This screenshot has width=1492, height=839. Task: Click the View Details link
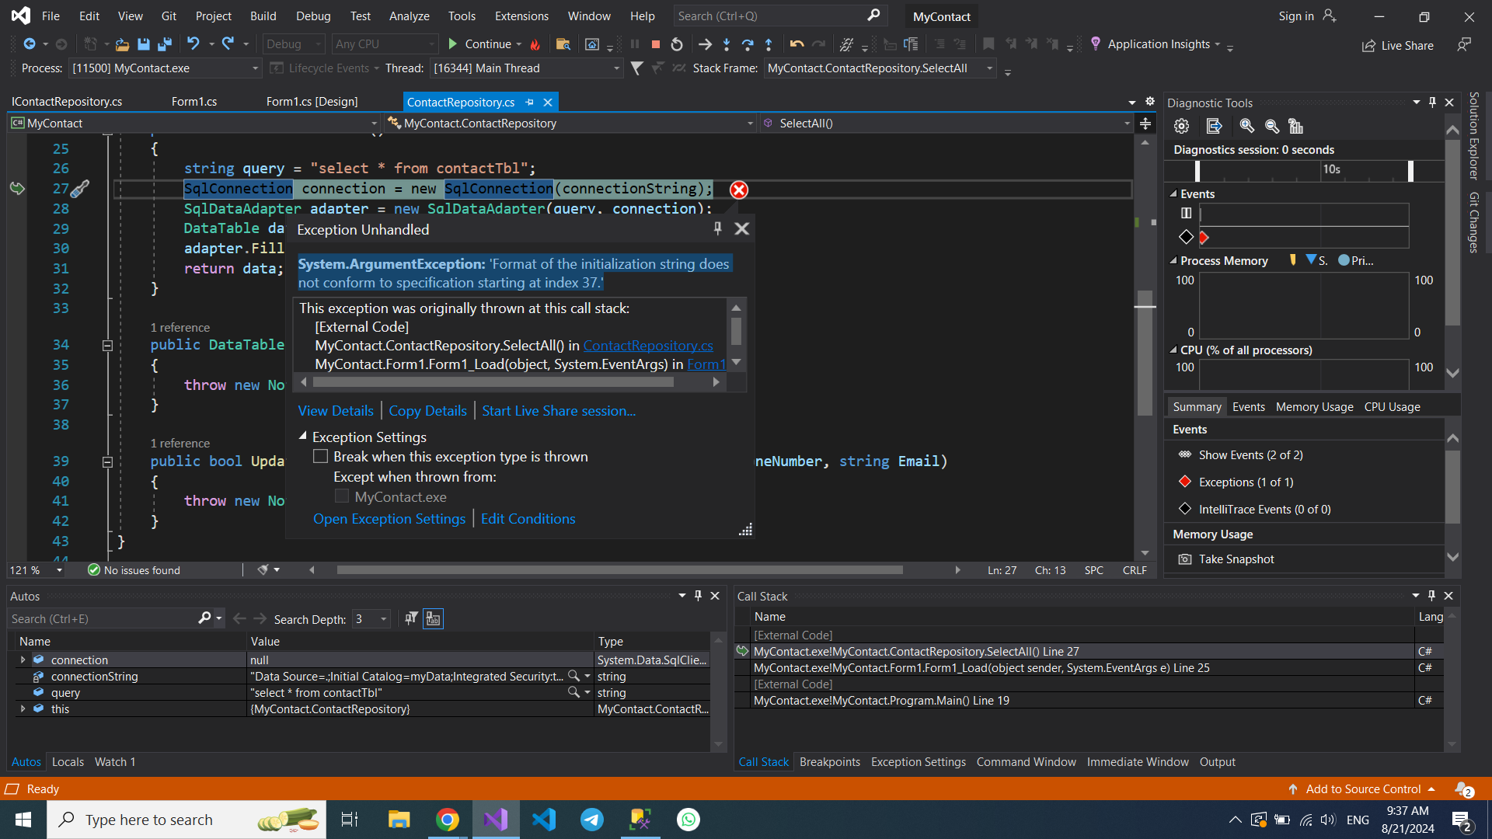point(336,411)
